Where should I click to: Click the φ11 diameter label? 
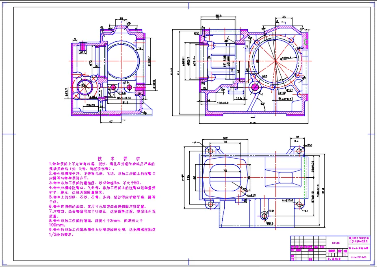(x=126, y=82)
